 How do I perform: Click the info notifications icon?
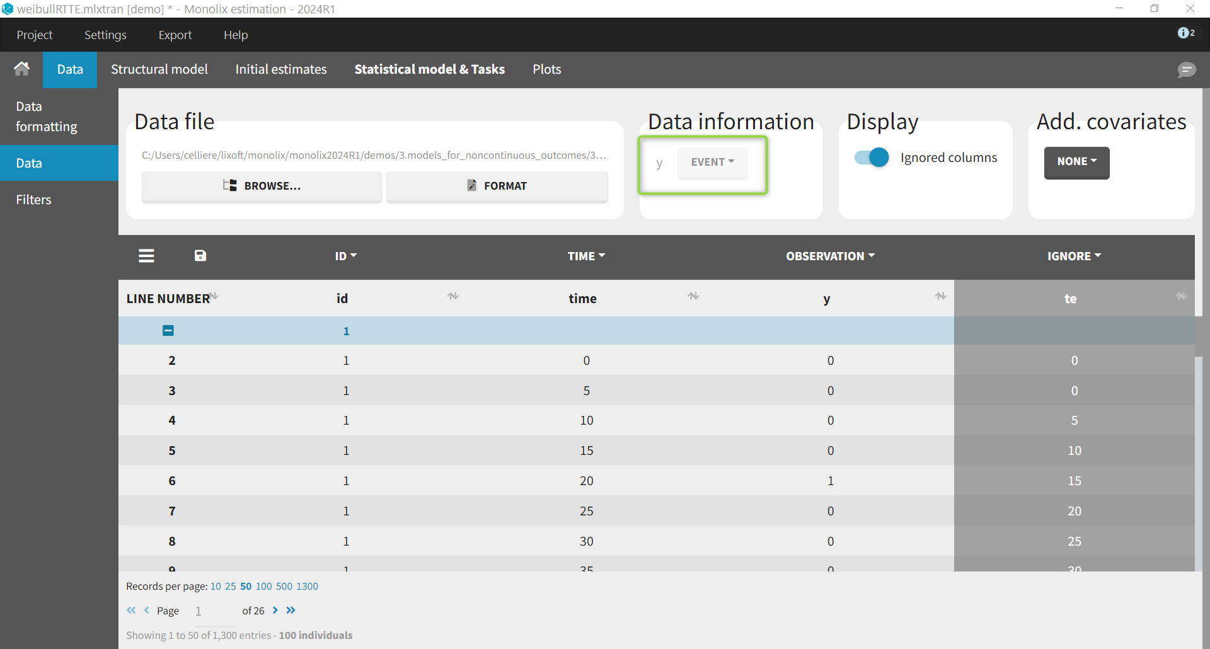[1185, 33]
